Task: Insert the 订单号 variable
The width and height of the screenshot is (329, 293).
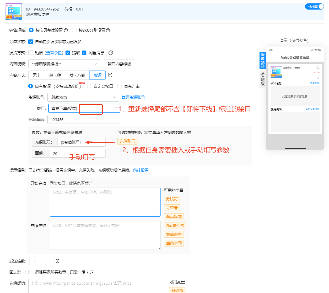Action: 172,208
